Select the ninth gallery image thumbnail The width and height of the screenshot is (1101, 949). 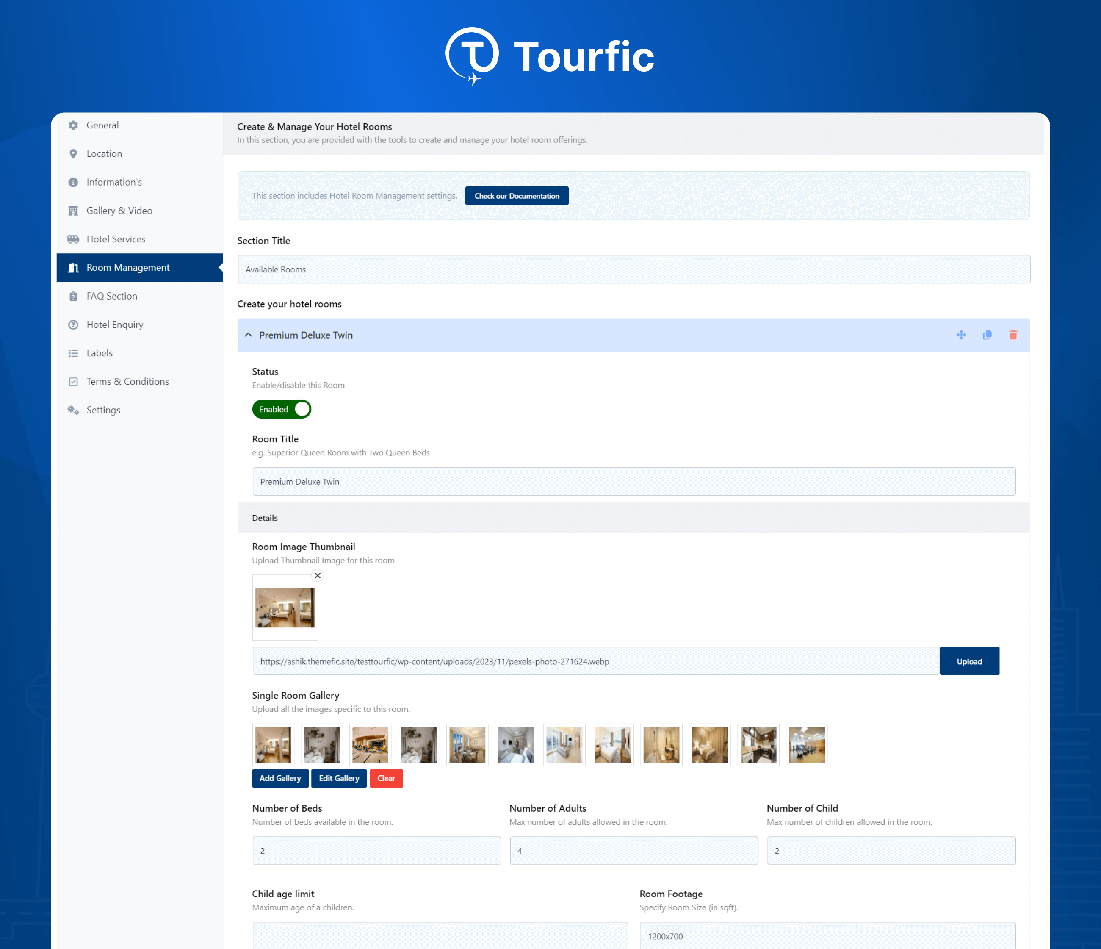pyautogui.click(x=661, y=745)
